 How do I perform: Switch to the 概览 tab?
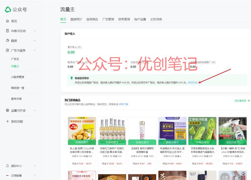pyautogui.click(x=63, y=19)
